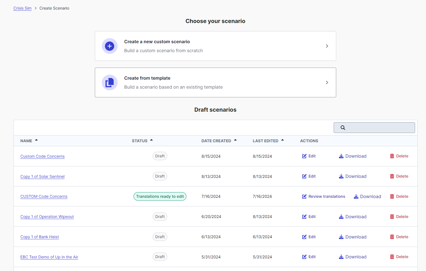Click the review translations pencil icon

pyautogui.click(x=304, y=197)
